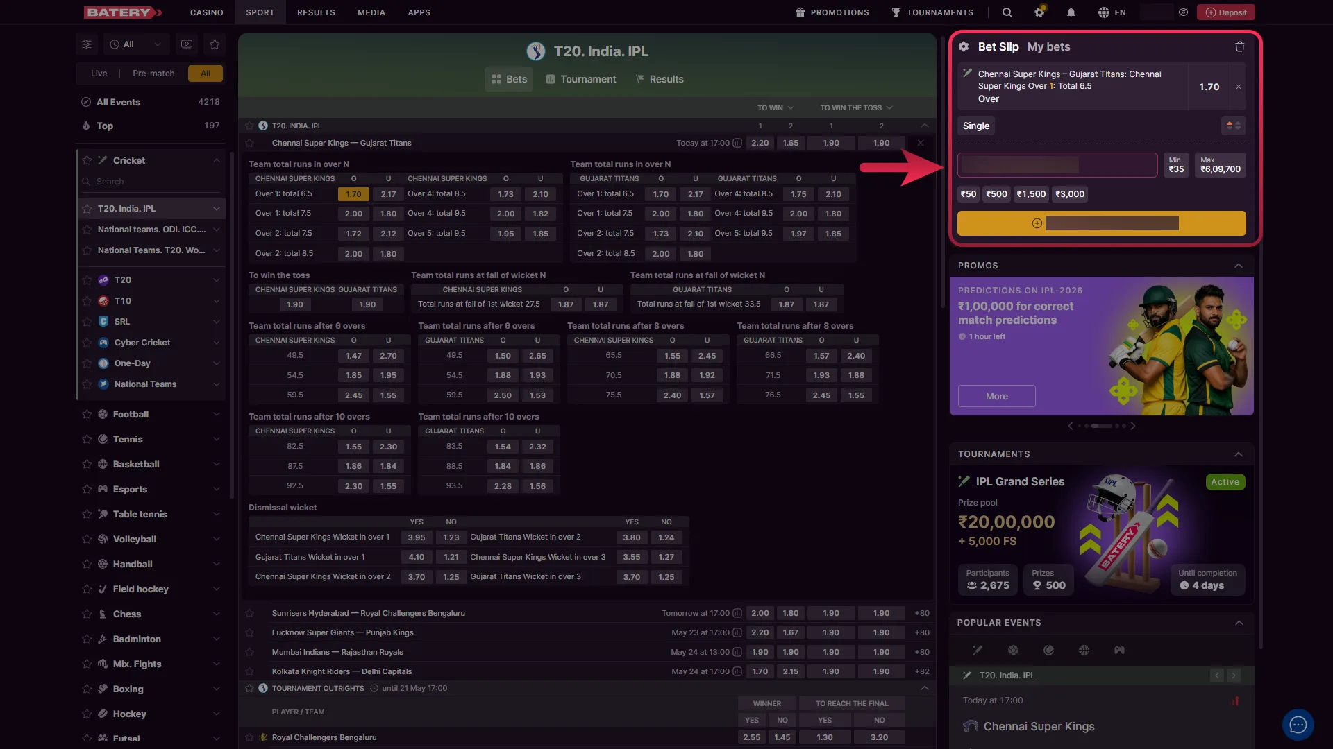Image resolution: width=1333 pixels, height=749 pixels.
Task: Switch to My bets tab
Action: tap(1048, 46)
